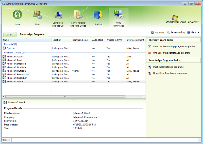
Task: Click the details pane splitter handle
Action: [x=74, y=99]
